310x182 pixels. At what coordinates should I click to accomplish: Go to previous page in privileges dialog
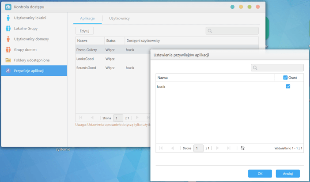(172, 148)
